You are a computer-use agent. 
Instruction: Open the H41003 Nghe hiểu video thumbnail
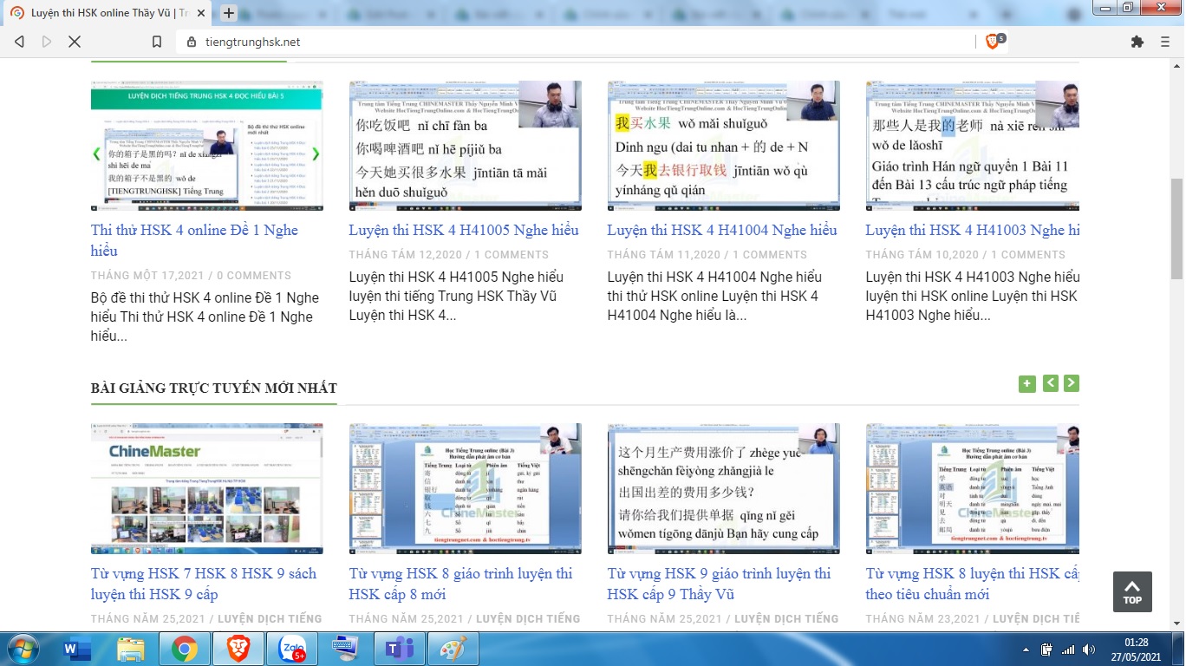point(973,146)
